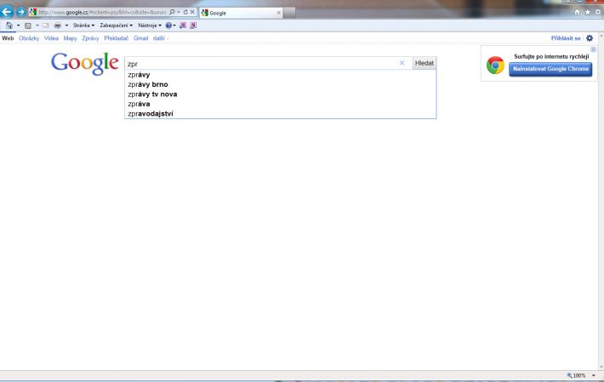Open the Nástroje menu
Viewport: 604px width, 382px height.
click(x=150, y=26)
